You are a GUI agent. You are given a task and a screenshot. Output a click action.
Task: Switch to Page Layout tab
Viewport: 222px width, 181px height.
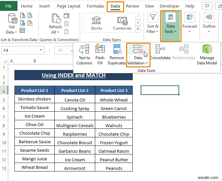(69, 6)
